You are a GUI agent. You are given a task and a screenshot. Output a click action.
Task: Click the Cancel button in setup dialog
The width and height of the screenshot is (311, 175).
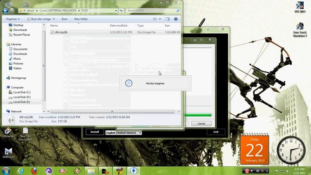point(201,123)
